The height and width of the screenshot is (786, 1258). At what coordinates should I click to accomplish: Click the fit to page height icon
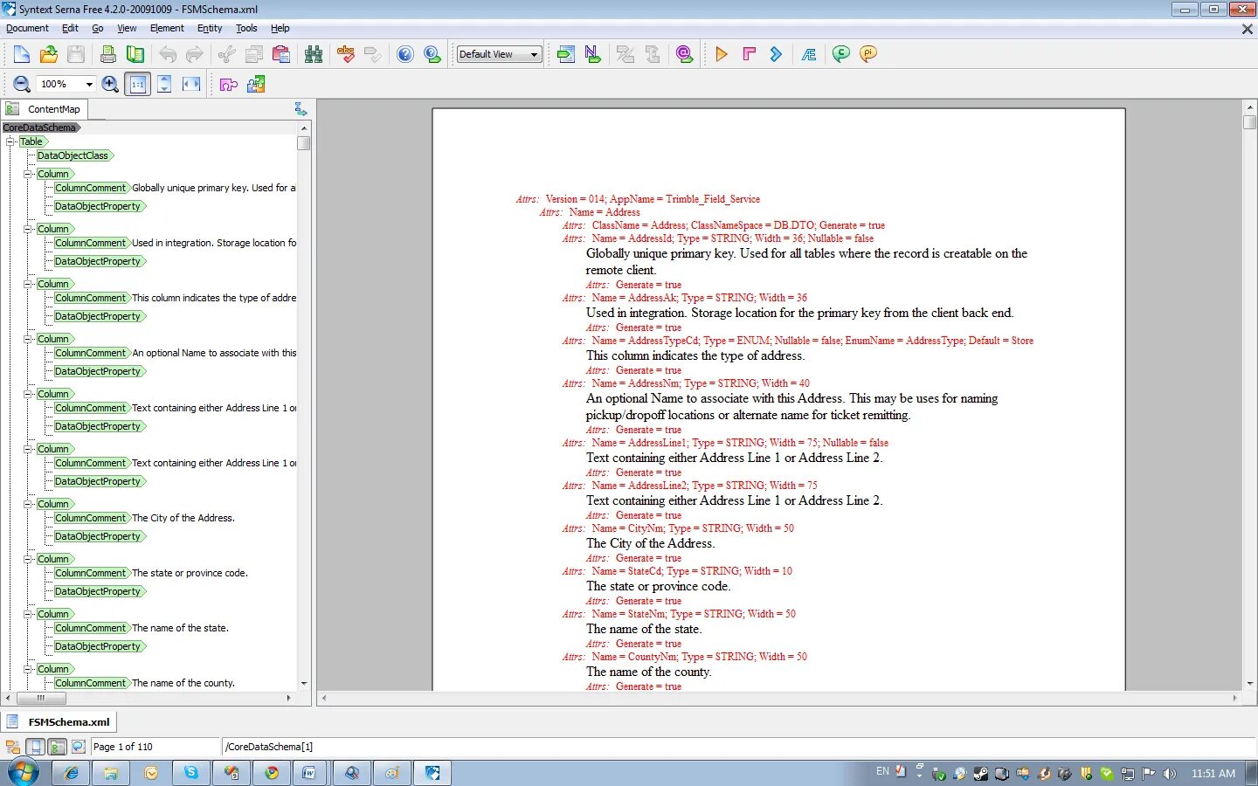pos(164,84)
